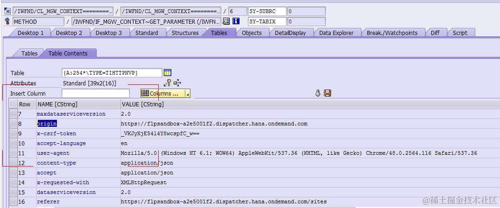The width and height of the screenshot is (500, 208).
Task: Open the Structures tab
Action: point(185,33)
